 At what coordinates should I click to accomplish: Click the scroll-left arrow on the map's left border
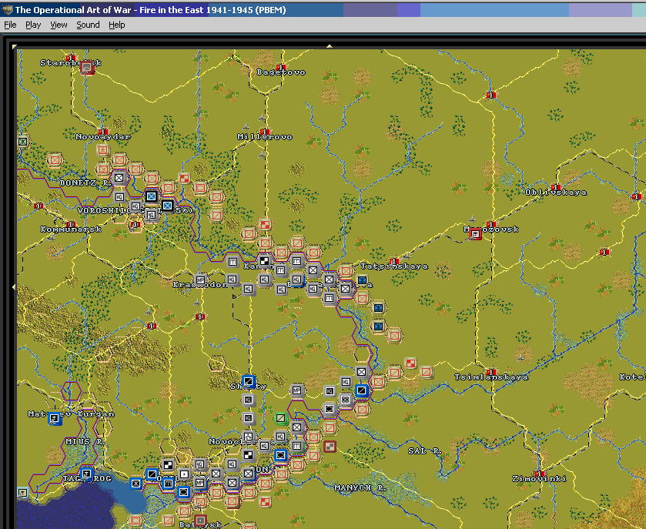point(14,286)
